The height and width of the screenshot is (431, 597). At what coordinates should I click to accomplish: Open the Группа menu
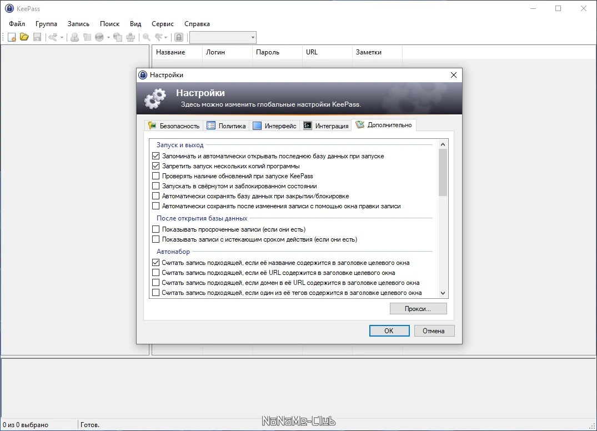[x=46, y=24]
